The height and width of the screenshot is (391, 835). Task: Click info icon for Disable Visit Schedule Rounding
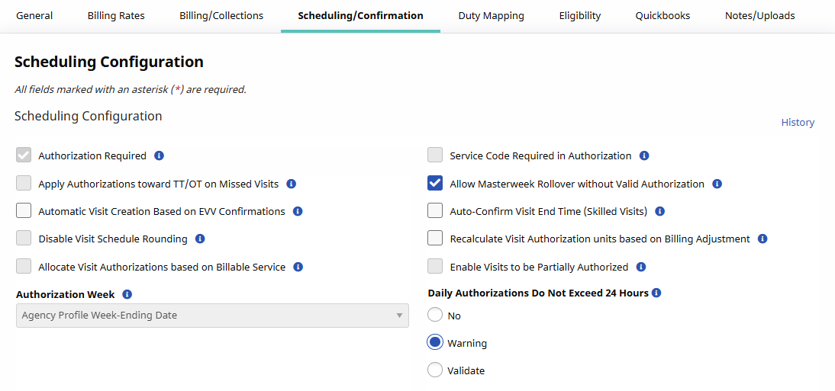tap(200, 239)
